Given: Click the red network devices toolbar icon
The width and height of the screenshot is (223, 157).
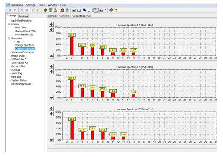Looking at the screenshot, I should (62, 10).
